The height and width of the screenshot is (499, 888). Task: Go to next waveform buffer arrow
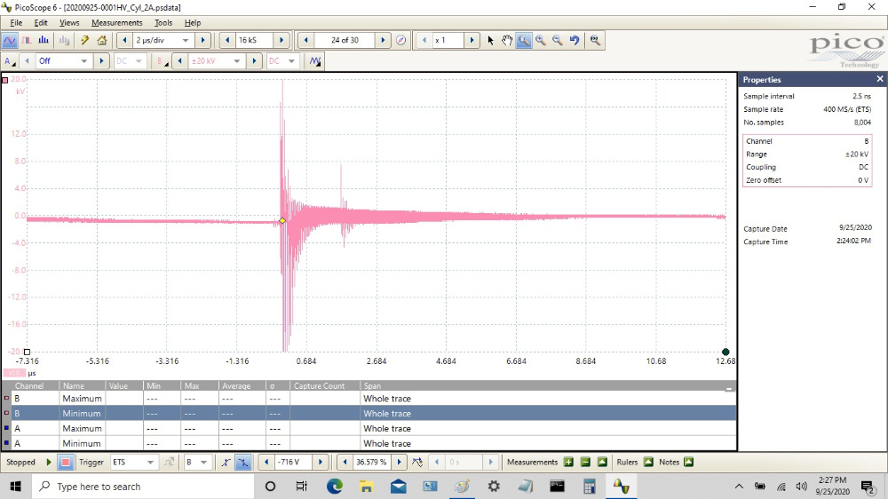pos(382,40)
